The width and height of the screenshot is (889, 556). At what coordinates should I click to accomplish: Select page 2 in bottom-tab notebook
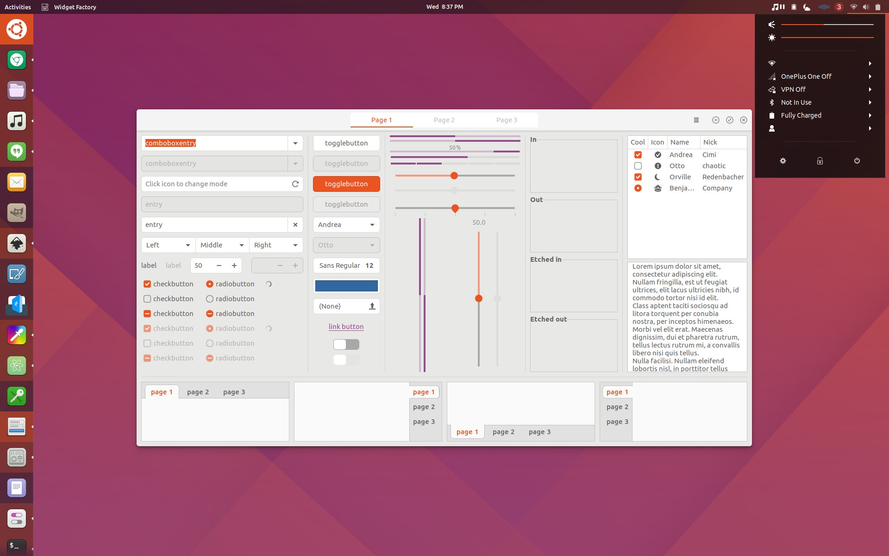503,432
